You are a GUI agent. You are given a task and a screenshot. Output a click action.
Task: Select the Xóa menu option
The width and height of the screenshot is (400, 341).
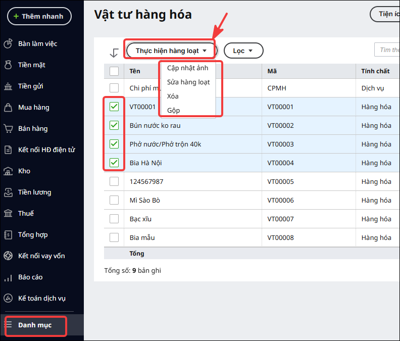[173, 96]
